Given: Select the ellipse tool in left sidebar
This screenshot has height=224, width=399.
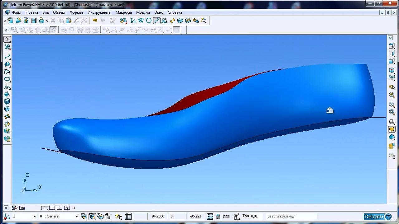Looking at the screenshot, I should click(7, 79).
